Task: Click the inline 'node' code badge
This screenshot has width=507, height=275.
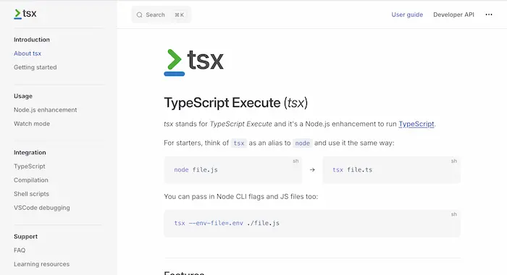Action: [302, 143]
